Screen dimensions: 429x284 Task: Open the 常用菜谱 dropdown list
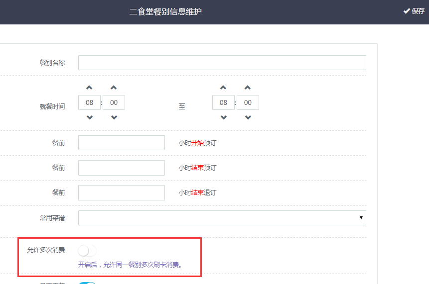coord(222,218)
